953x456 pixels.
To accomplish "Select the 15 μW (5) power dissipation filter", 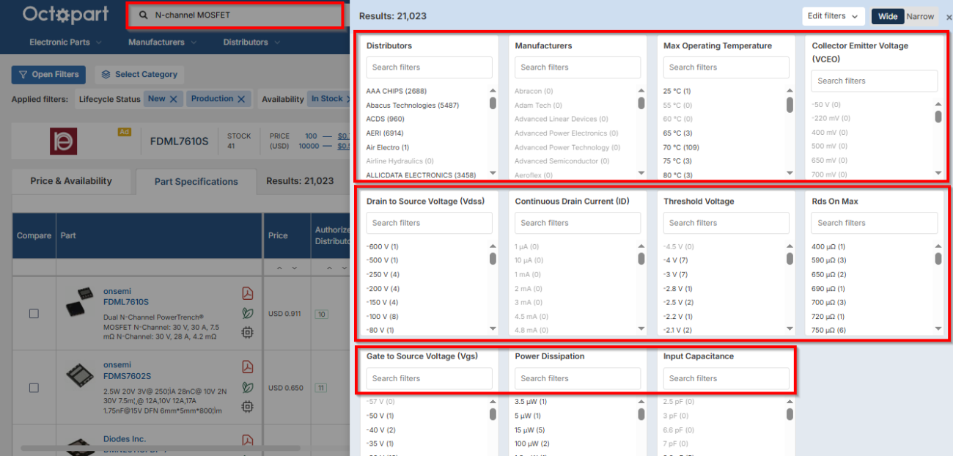I will click(530, 430).
